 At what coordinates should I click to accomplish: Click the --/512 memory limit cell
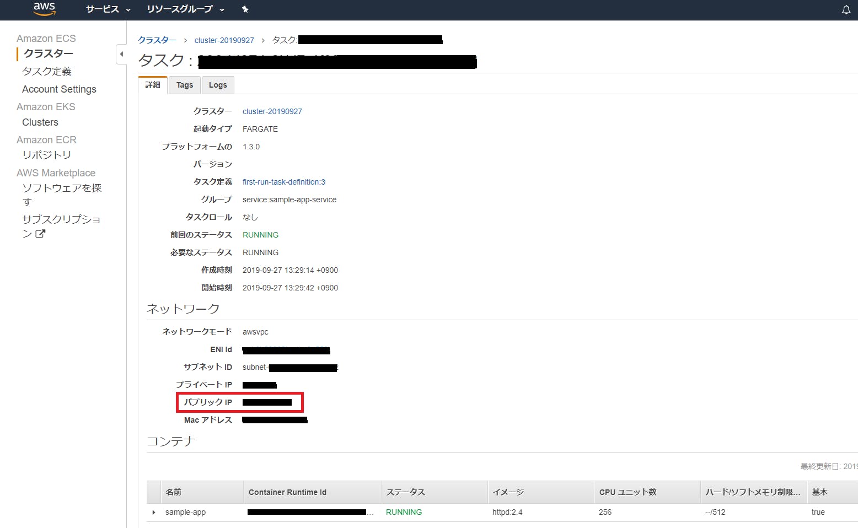[715, 513]
